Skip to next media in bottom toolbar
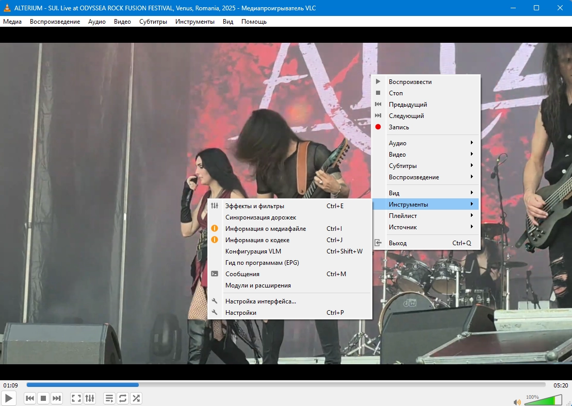572x406 pixels. click(x=57, y=398)
